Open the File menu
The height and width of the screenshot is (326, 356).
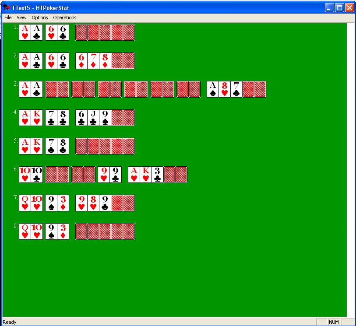[x=8, y=18]
